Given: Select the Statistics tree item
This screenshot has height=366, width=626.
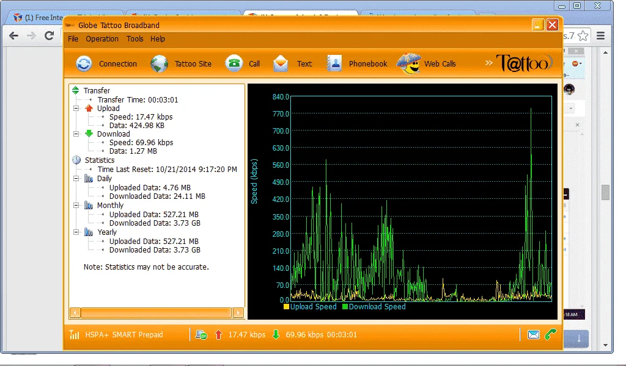Looking at the screenshot, I should click(100, 160).
